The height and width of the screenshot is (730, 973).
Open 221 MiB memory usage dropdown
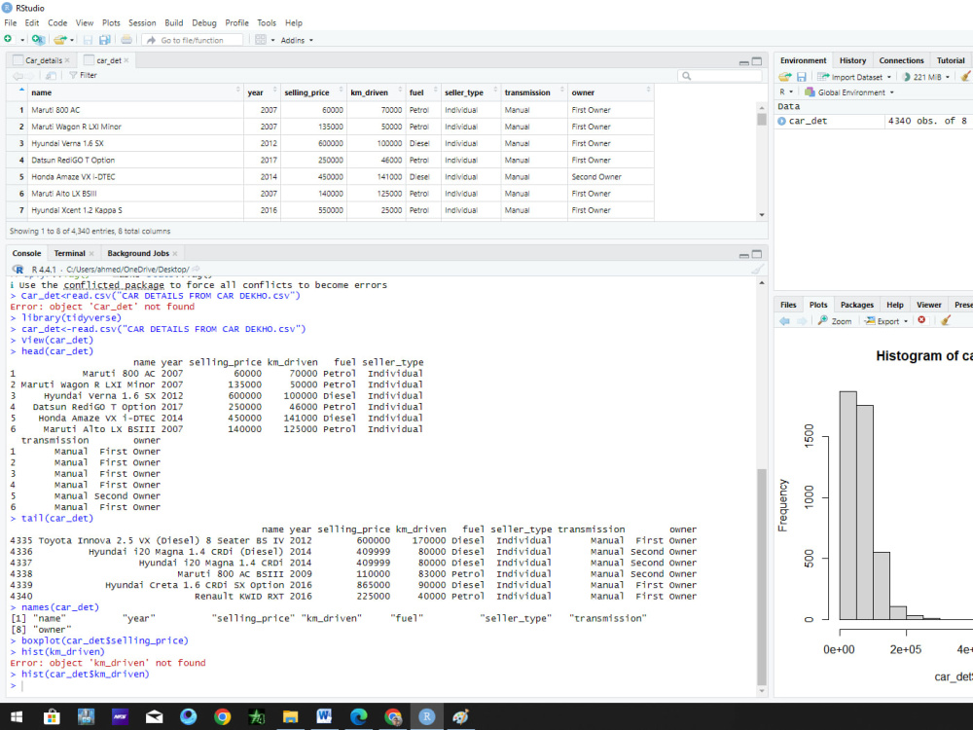[x=926, y=77]
